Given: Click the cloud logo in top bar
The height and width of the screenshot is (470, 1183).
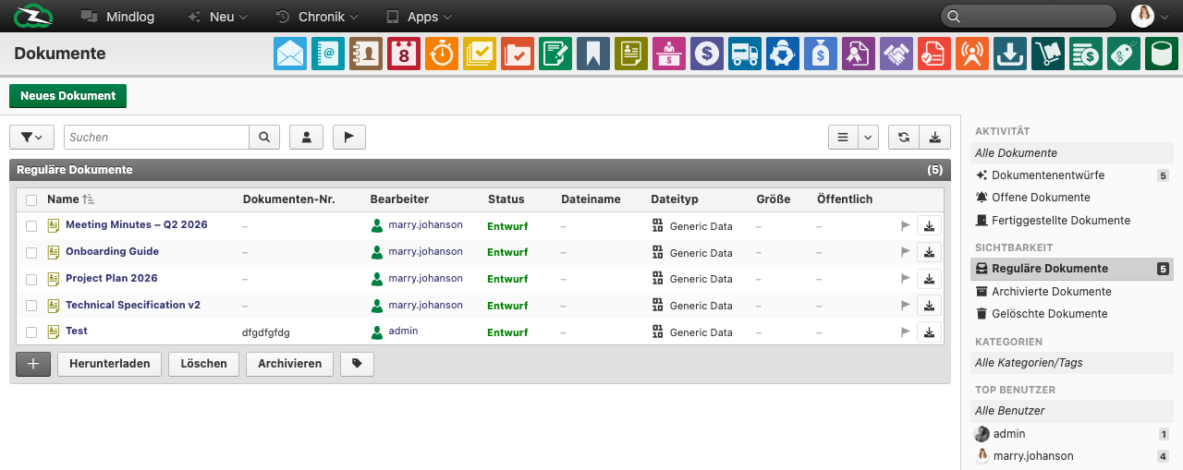Looking at the screenshot, I should 33,16.
